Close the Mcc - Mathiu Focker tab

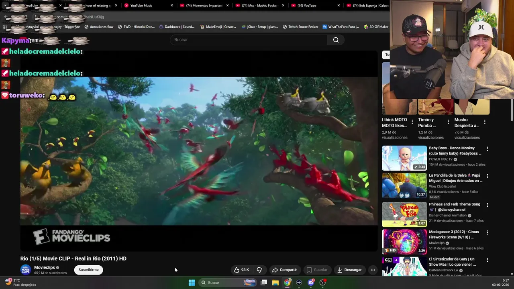tap(283, 6)
